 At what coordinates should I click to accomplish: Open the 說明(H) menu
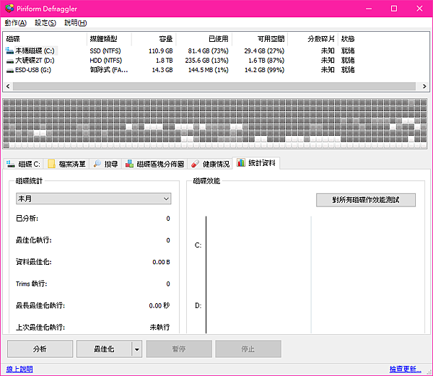[x=75, y=23]
